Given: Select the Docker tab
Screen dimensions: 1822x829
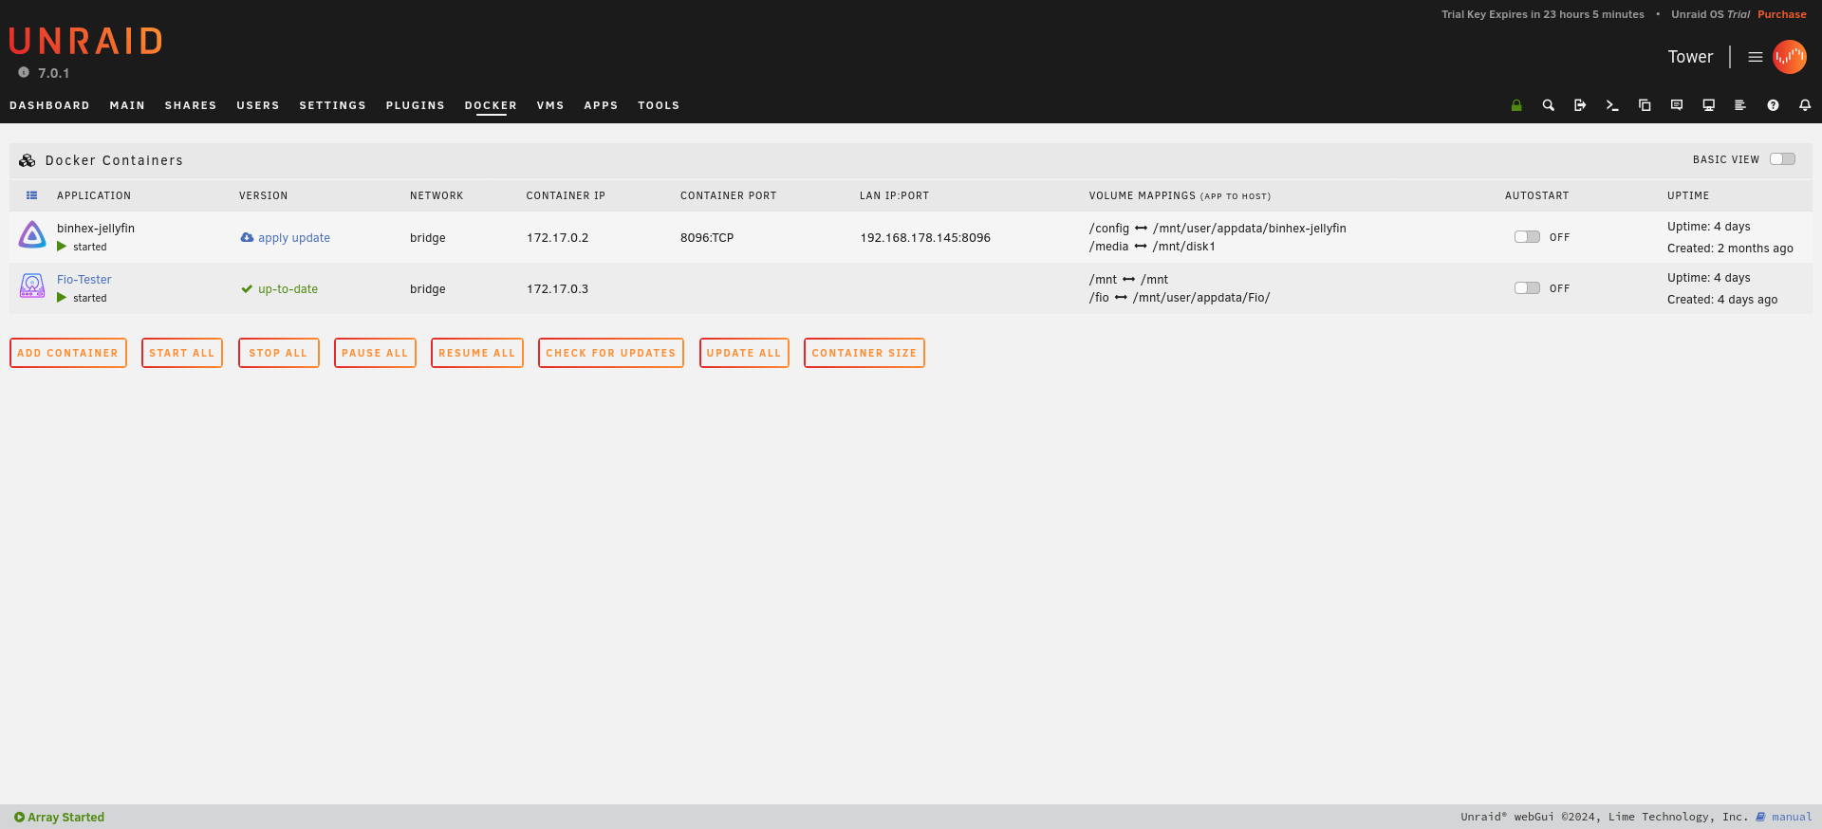Looking at the screenshot, I should point(491,105).
